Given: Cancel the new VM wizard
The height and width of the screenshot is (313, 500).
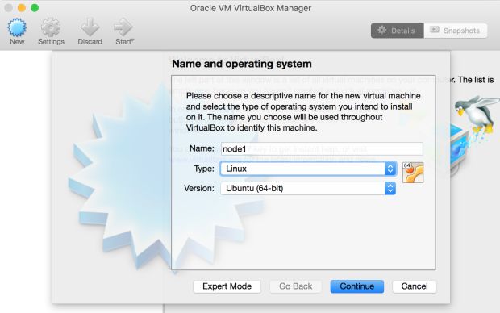Looking at the screenshot, I should coord(415,286).
